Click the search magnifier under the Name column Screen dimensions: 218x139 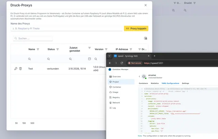click(30, 59)
